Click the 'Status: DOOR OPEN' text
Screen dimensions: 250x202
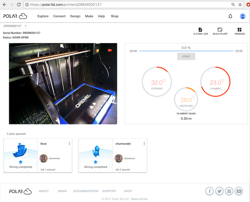(16, 38)
